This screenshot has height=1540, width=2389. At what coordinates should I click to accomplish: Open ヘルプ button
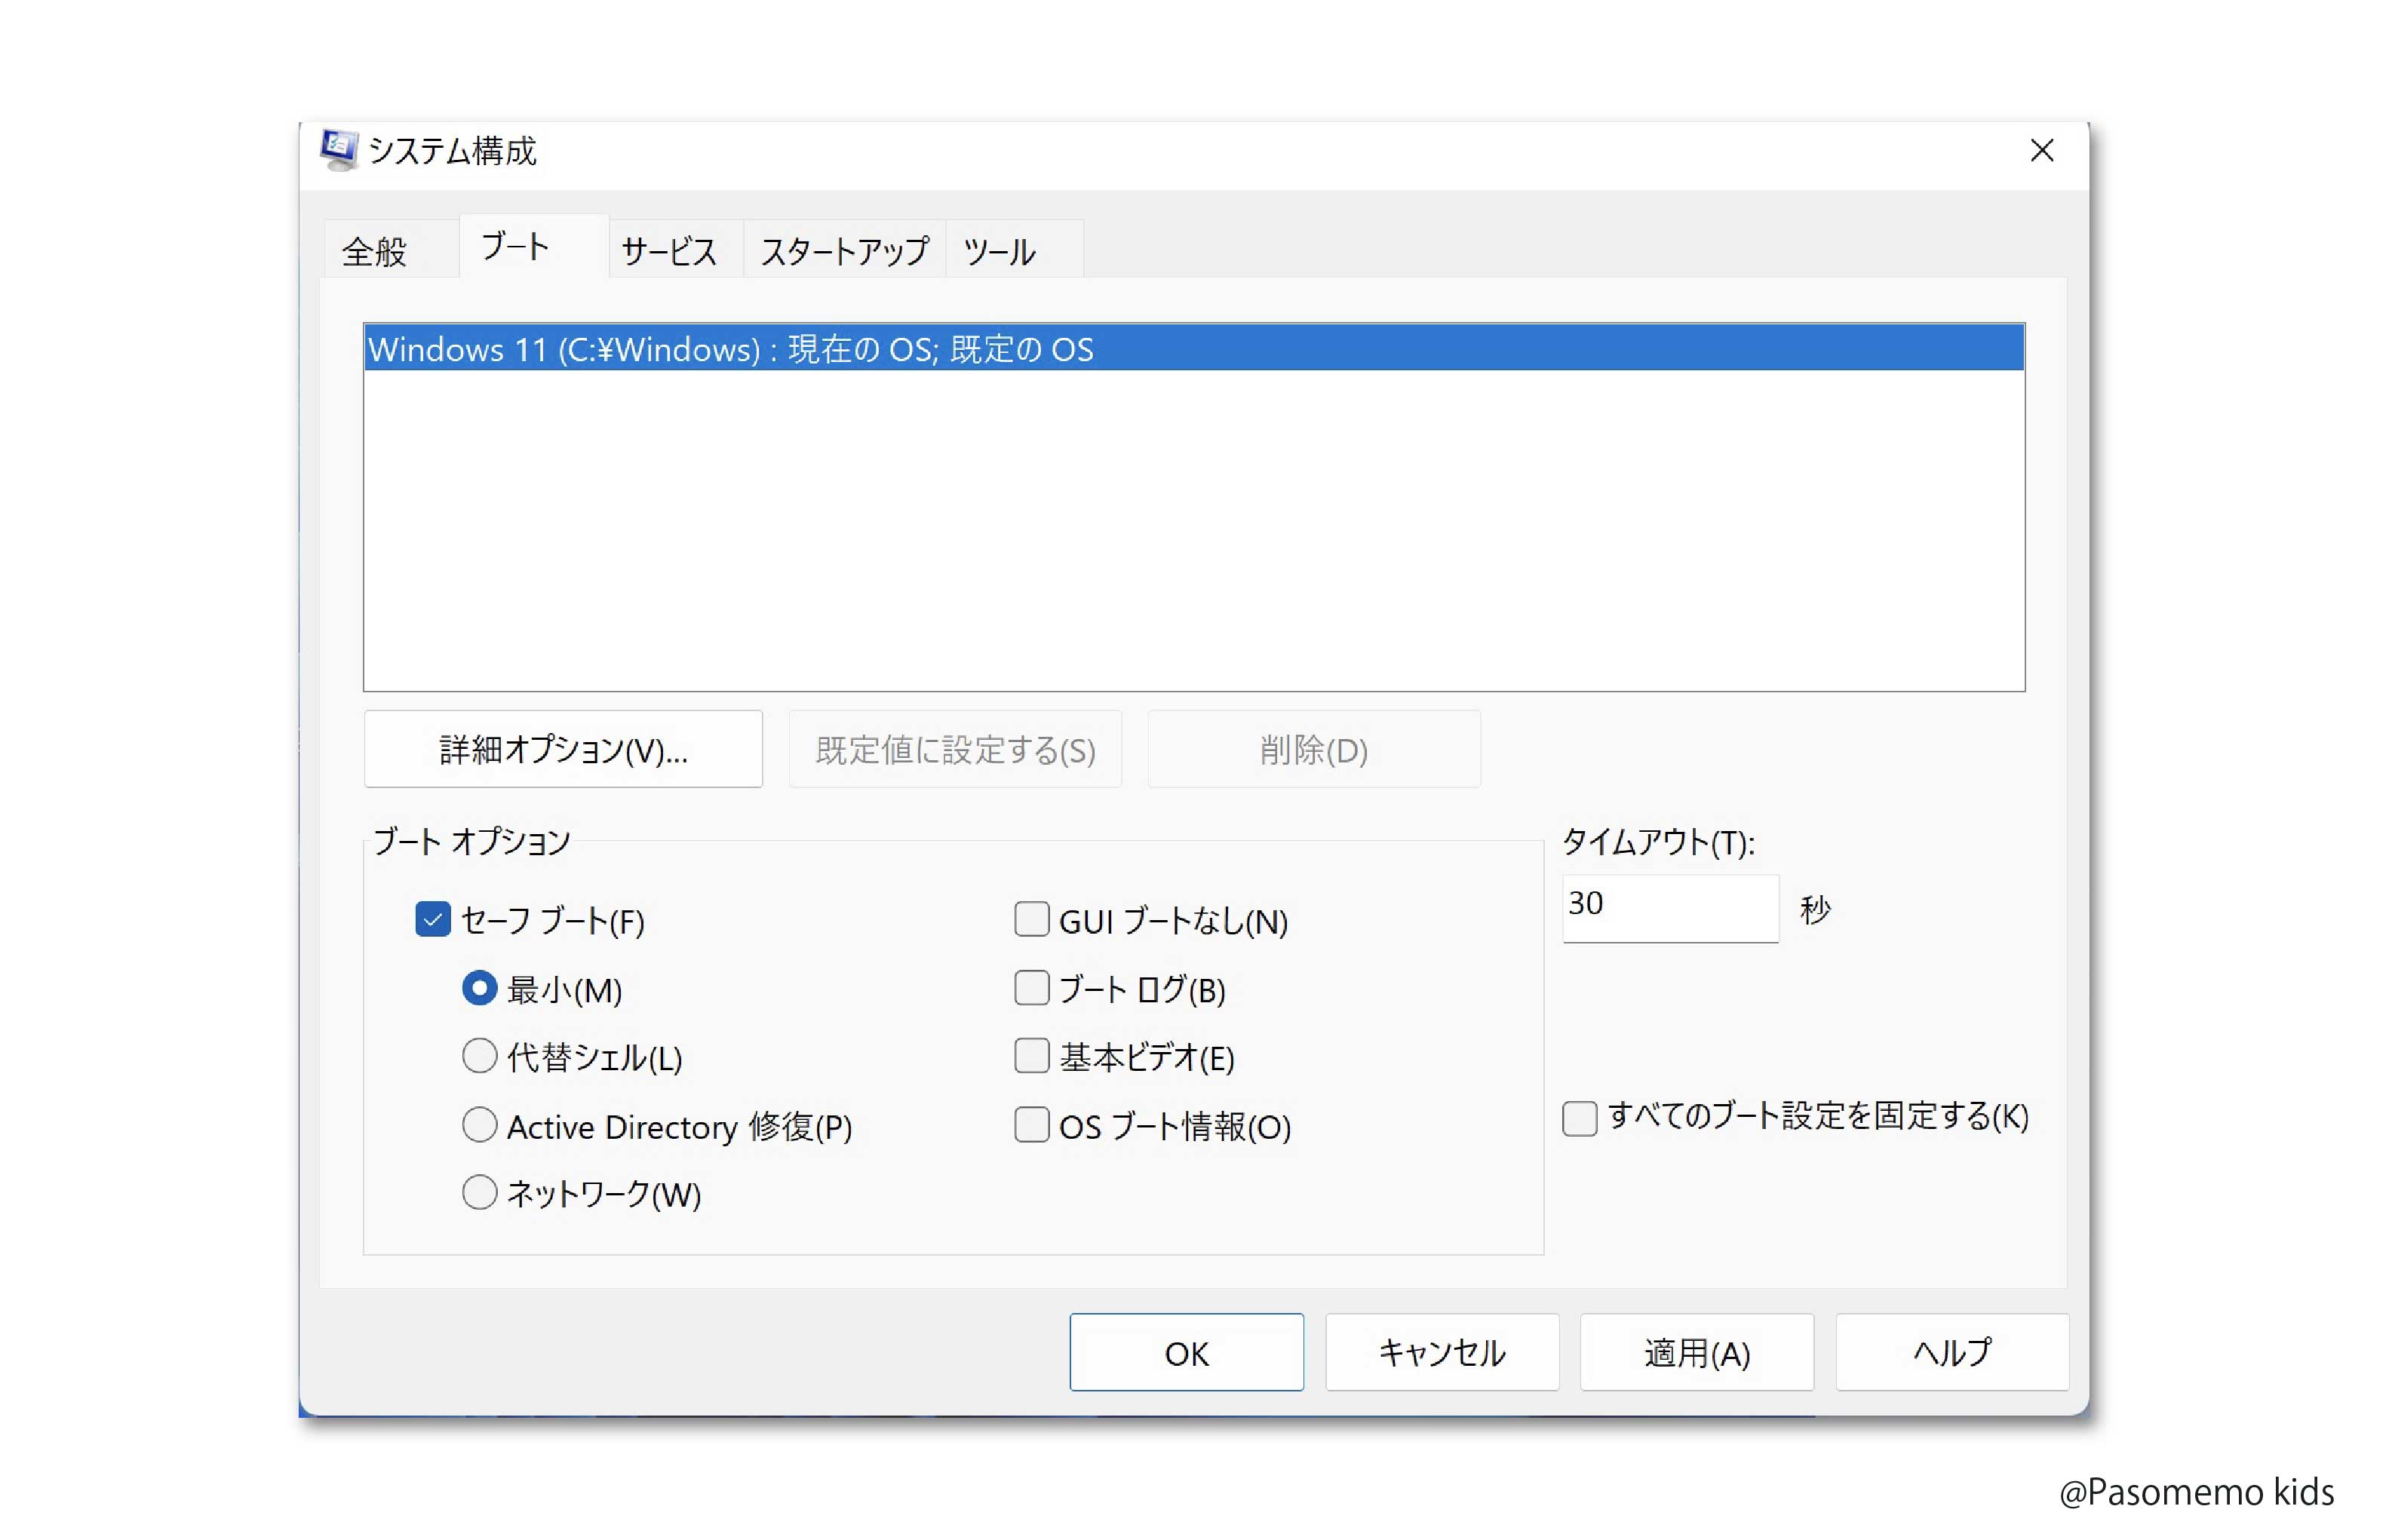click(x=1952, y=1352)
